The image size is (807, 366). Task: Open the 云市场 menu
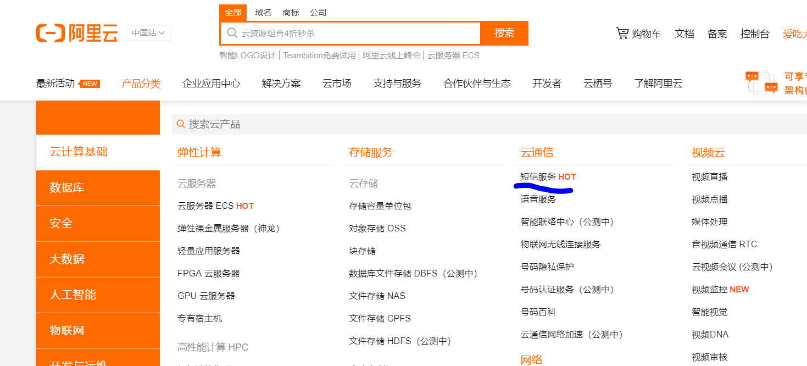point(337,84)
